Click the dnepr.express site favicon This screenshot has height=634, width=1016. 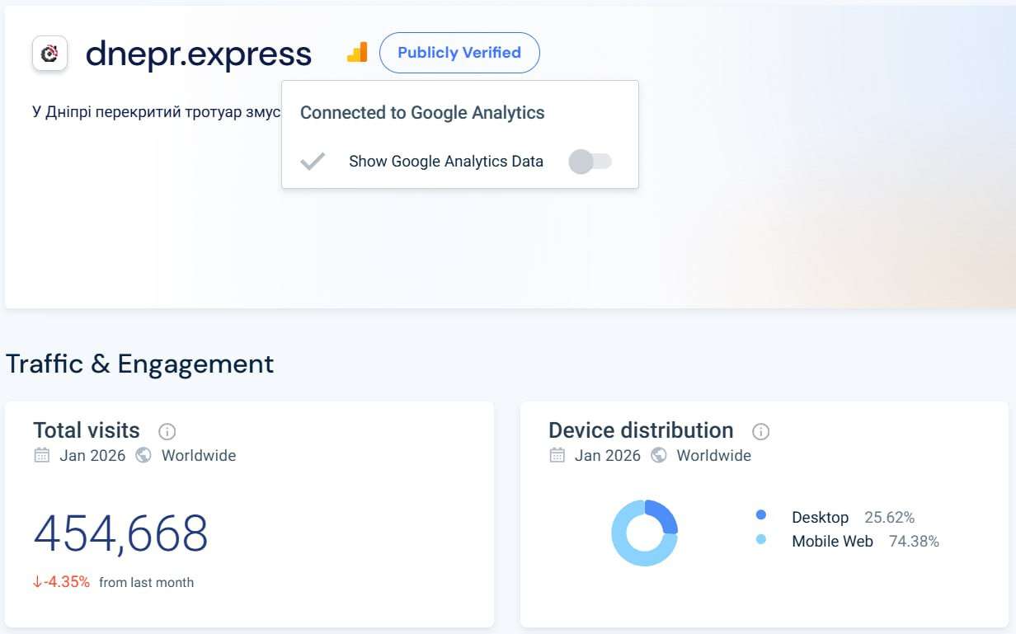[49, 54]
